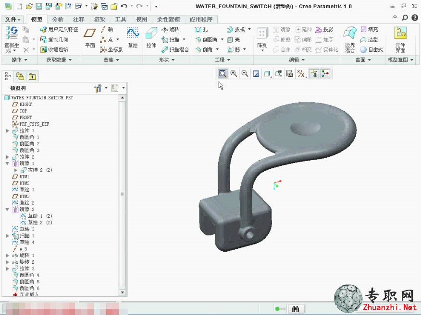The height and width of the screenshot is (315, 421).
Task: Click the Undo arrow in quick access toolbar
Action: click(124, 6)
